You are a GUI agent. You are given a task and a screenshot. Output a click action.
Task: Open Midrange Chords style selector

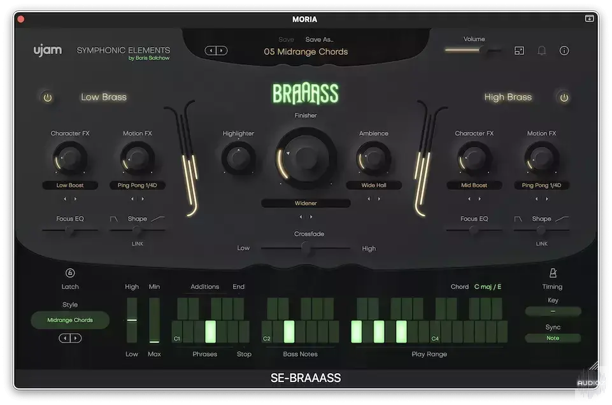point(70,320)
